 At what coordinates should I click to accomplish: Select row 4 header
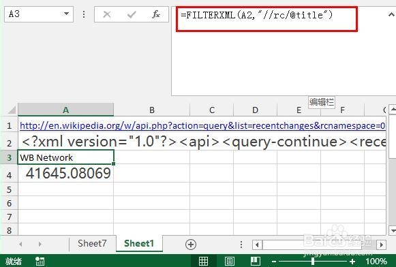[10, 174]
